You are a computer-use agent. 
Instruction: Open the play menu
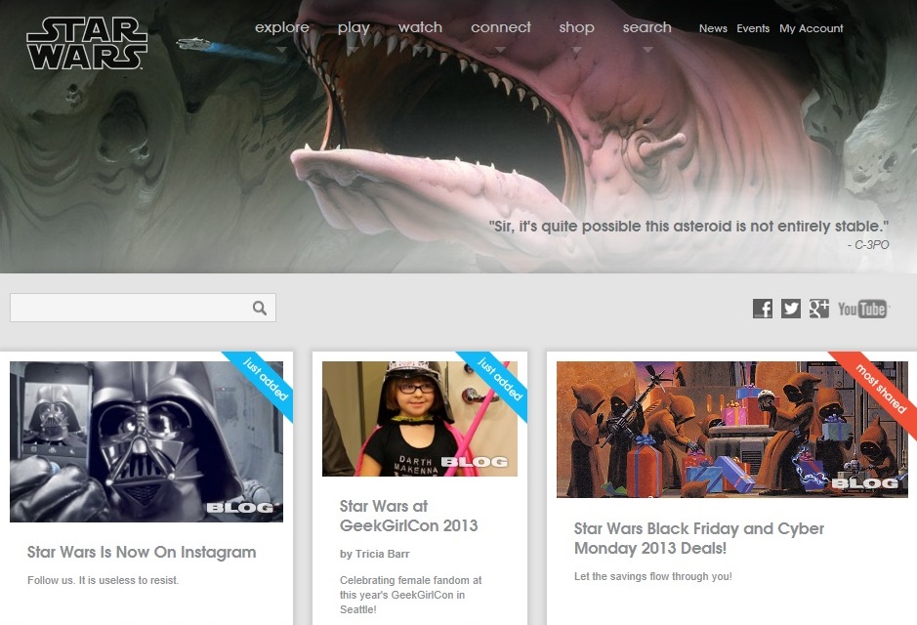click(x=354, y=27)
